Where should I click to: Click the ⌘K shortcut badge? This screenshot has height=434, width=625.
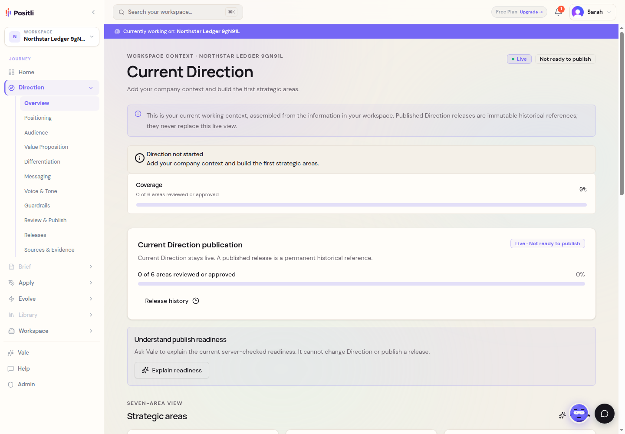coord(231,12)
